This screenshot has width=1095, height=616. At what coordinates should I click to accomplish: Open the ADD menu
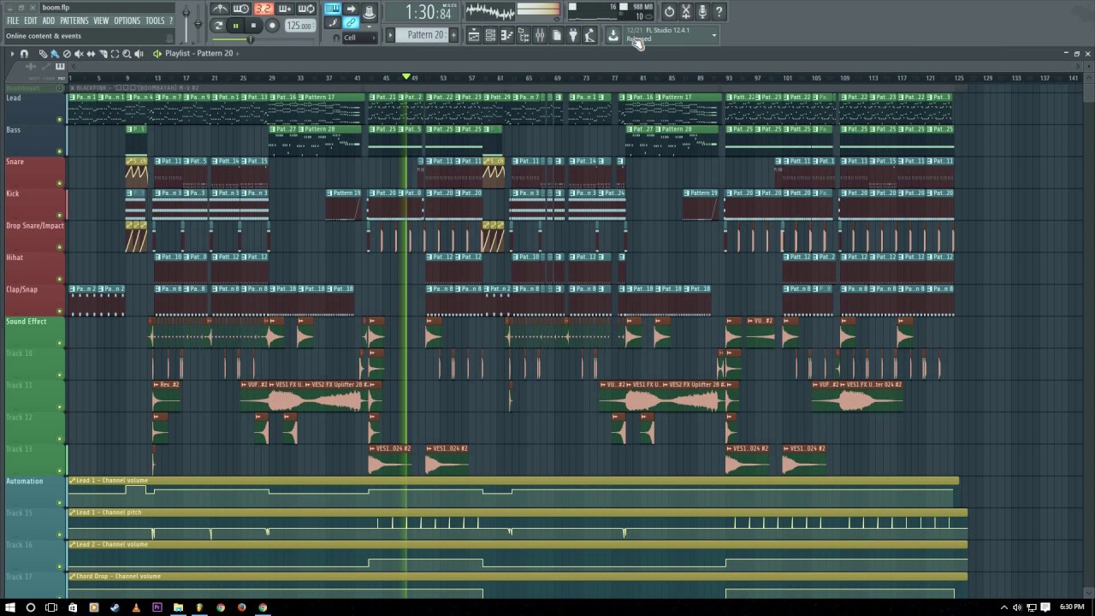(49, 21)
